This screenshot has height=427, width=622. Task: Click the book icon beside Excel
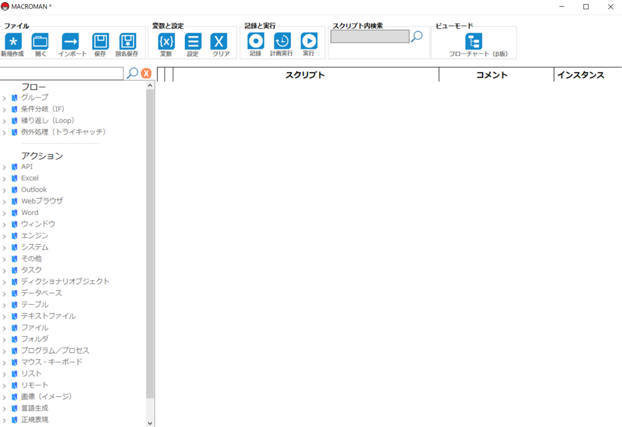(x=14, y=178)
